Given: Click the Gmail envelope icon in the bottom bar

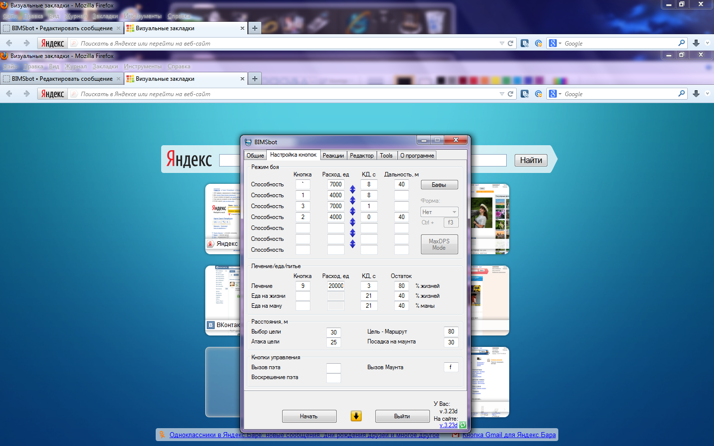Looking at the screenshot, I should [x=456, y=435].
